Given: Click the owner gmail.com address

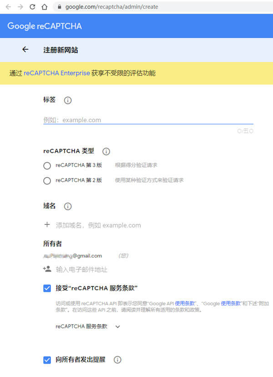Looking at the screenshot, I should point(72,256).
